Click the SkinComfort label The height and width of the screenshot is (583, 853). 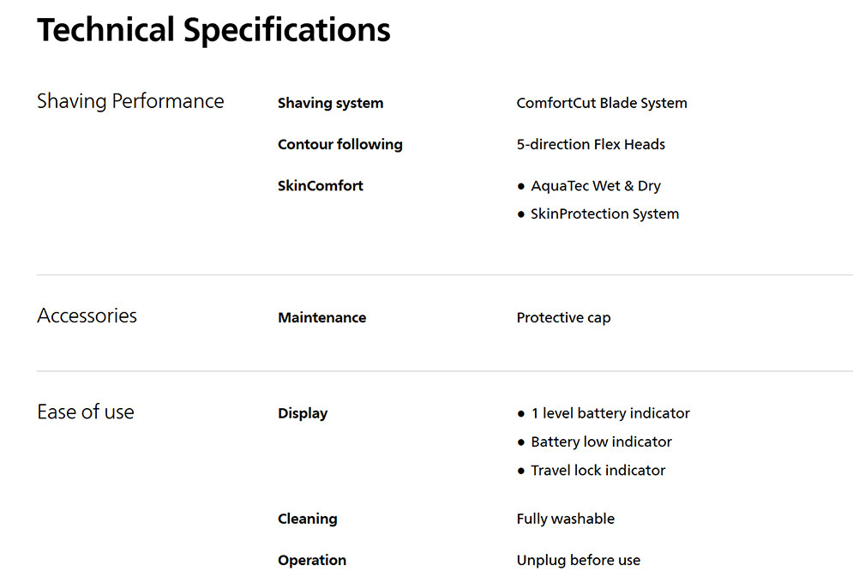point(320,185)
